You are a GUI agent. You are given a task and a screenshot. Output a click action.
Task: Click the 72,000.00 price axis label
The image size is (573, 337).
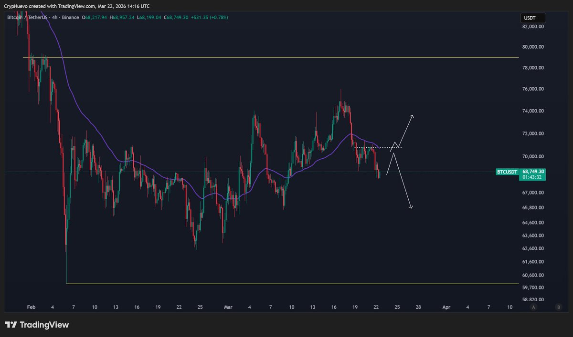click(x=533, y=133)
